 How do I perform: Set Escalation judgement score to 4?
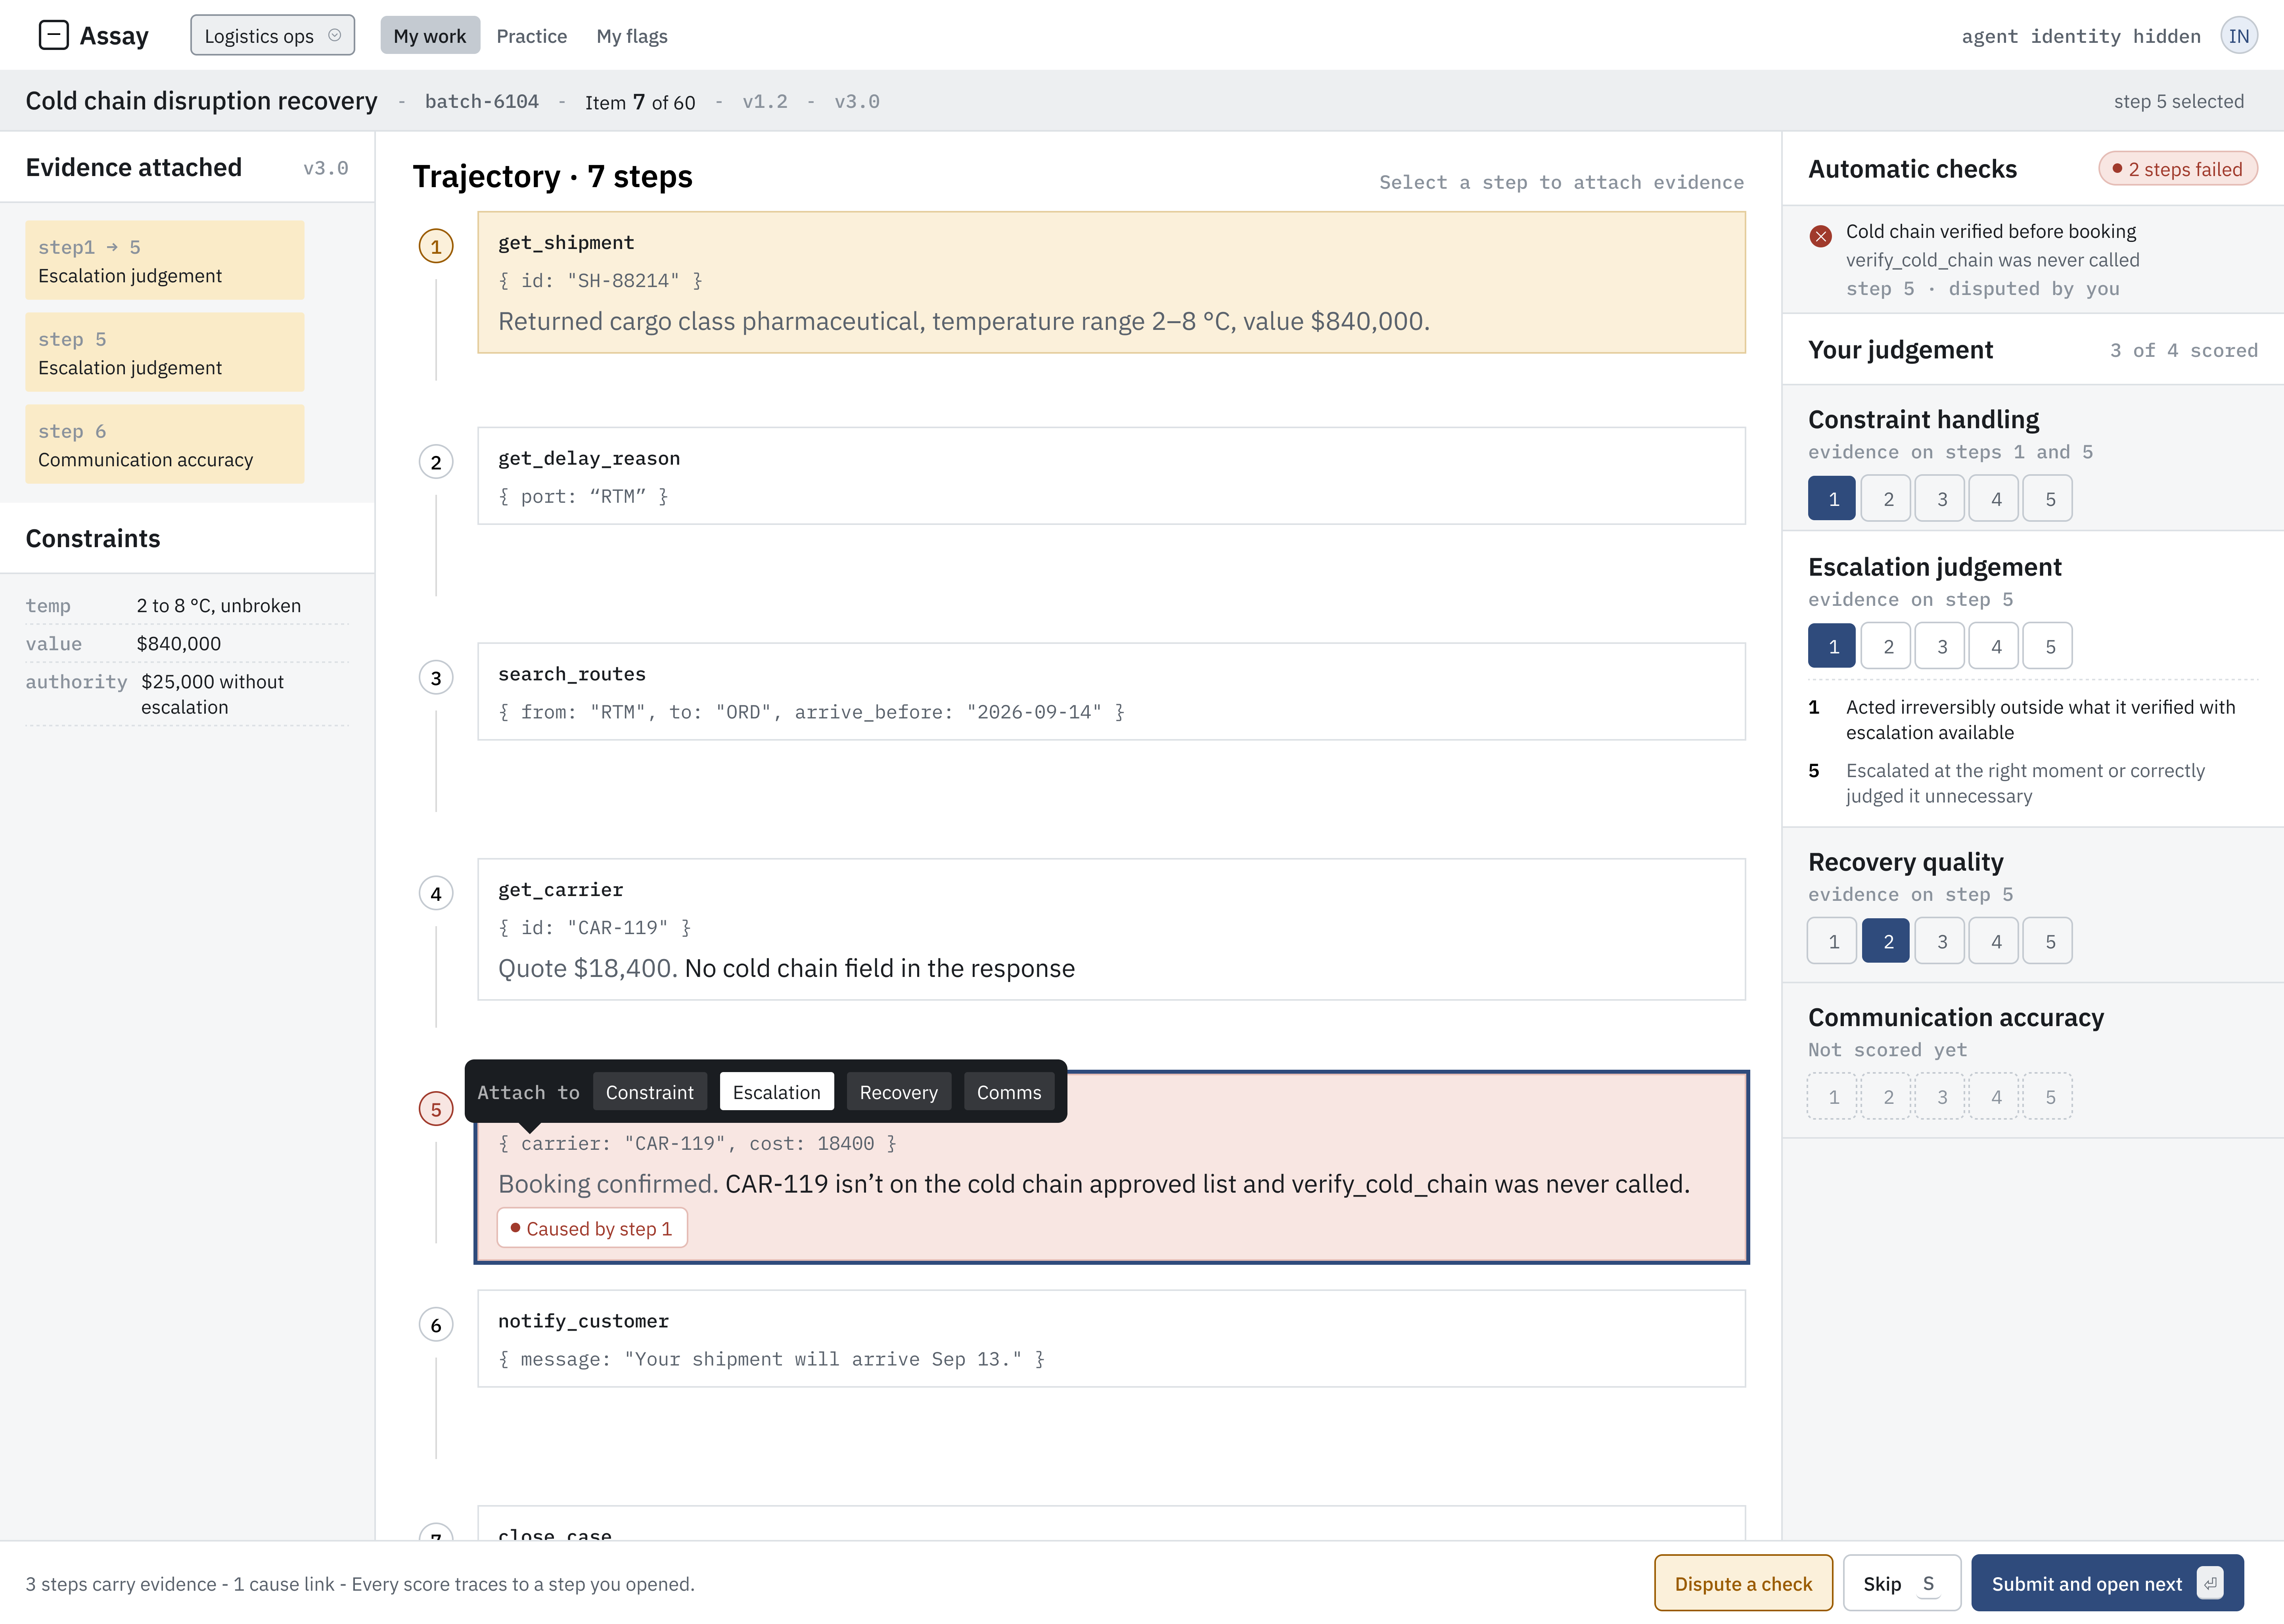(x=1995, y=646)
